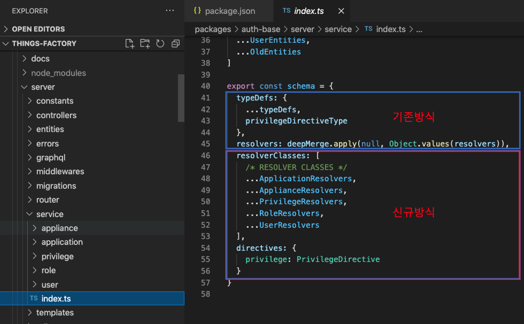Open the role folder
The height and width of the screenshot is (324, 524).
[x=92, y=270]
